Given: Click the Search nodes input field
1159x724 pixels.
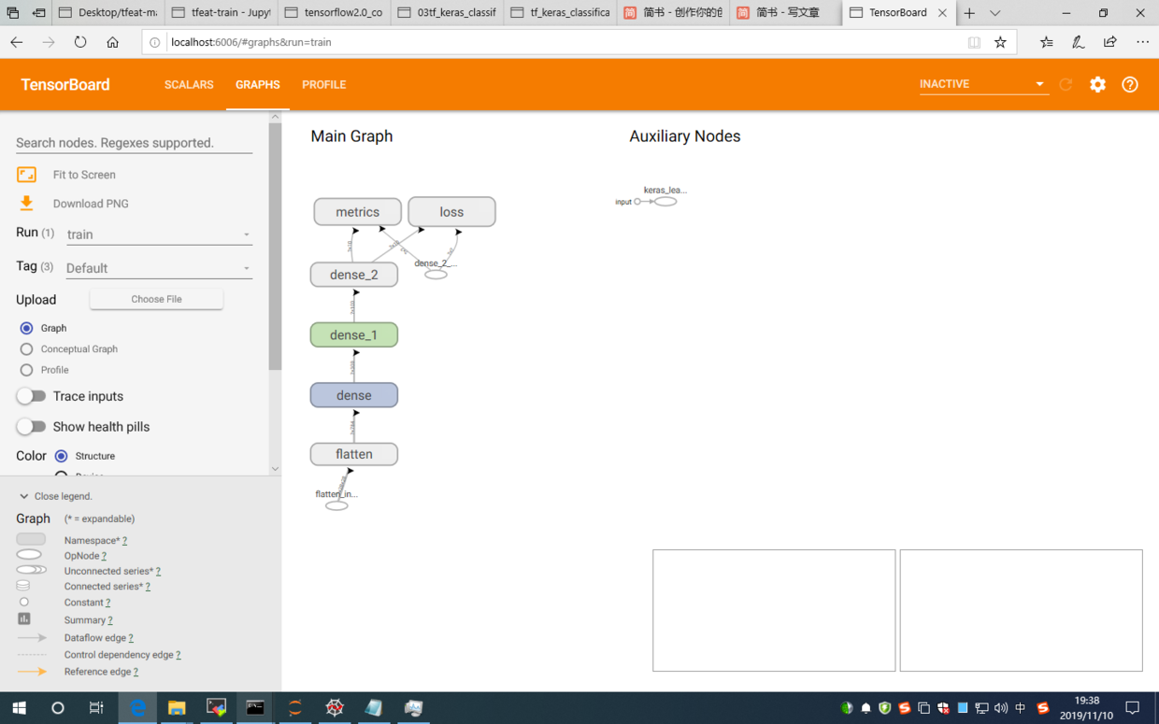Looking at the screenshot, I should (134, 143).
